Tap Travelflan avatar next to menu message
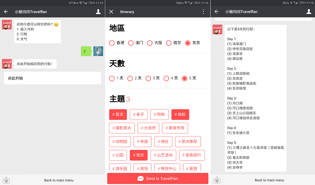This screenshot has width=315, height=185. click(x=7, y=25)
